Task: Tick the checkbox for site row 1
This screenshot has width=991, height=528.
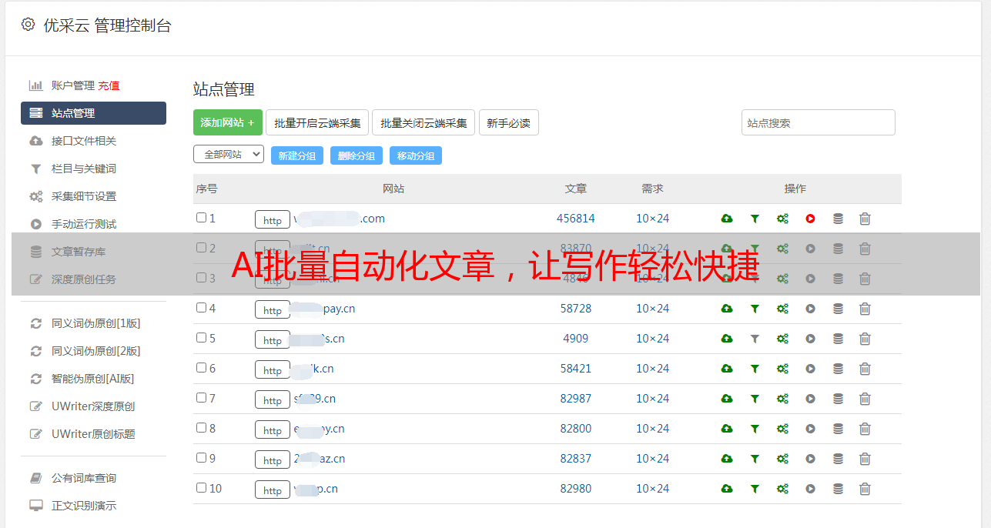Action: pos(201,218)
